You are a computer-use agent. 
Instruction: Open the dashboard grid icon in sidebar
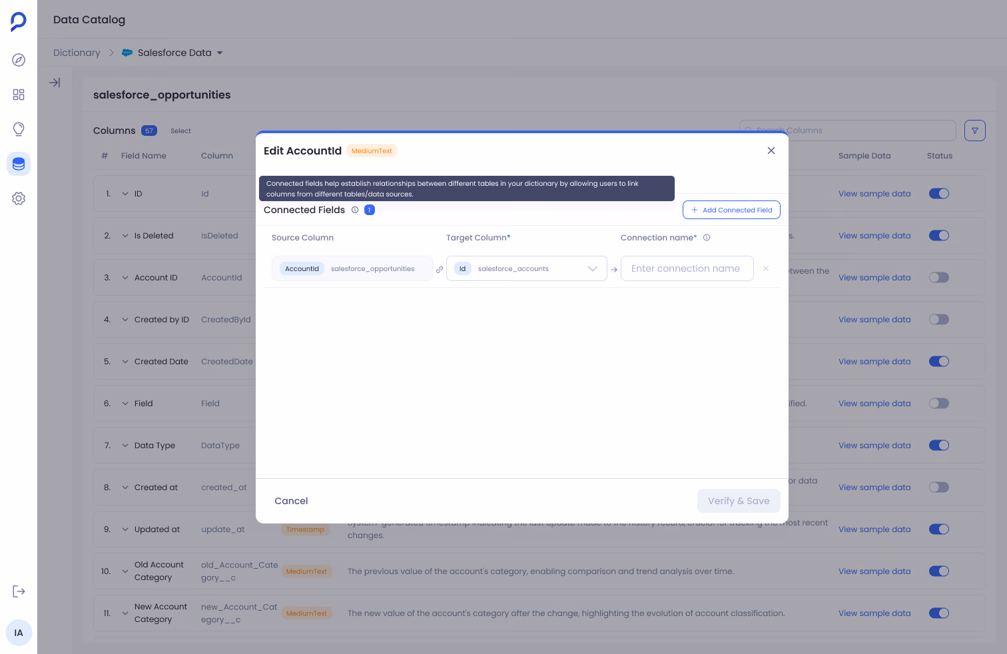click(19, 95)
